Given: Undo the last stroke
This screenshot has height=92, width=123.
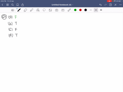Looking at the screenshot, I should click(100, 5).
